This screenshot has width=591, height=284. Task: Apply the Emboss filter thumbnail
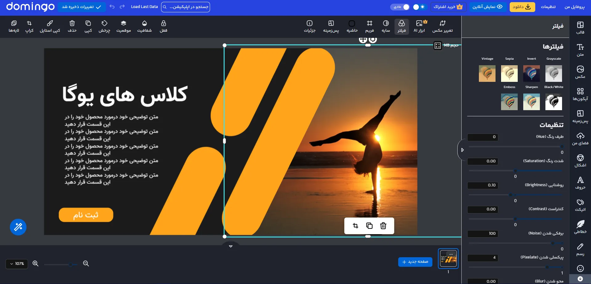point(509,102)
